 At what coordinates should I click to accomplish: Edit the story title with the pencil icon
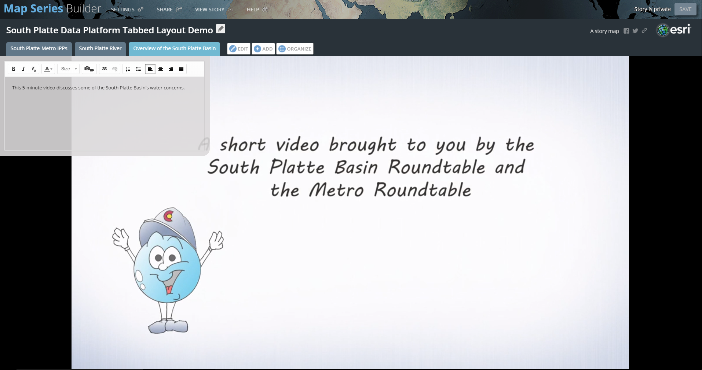220,29
